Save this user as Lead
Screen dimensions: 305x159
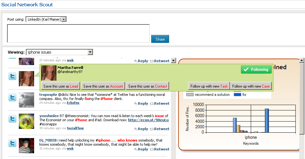pos(61,86)
